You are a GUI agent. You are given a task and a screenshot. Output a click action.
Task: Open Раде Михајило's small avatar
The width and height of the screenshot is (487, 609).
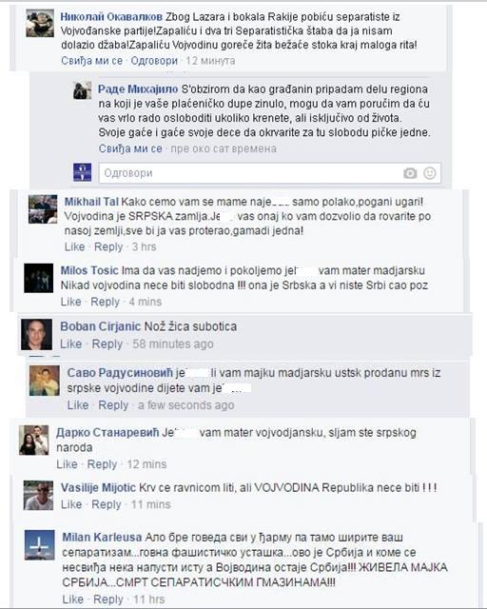pos(83,90)
